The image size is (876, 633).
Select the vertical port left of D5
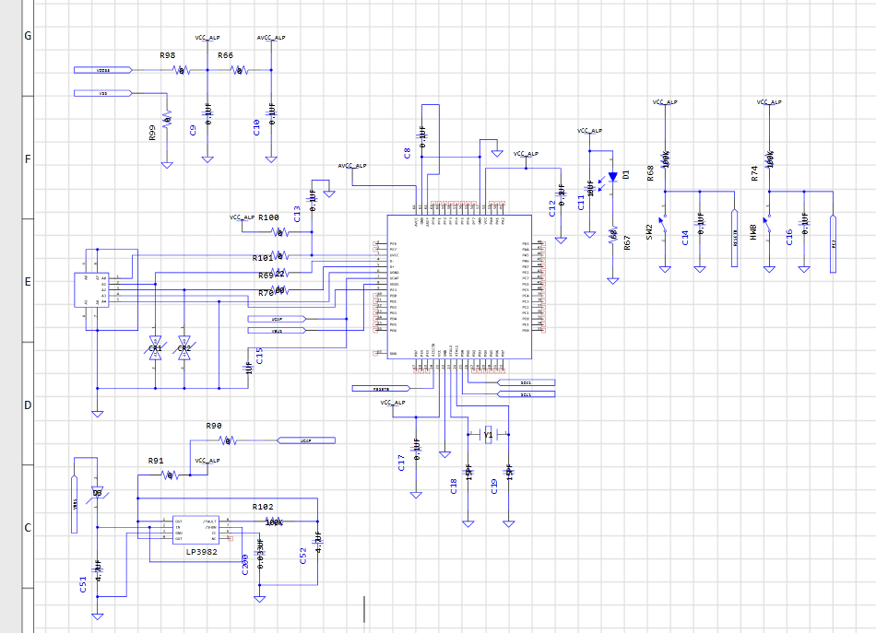coord(75,504)
